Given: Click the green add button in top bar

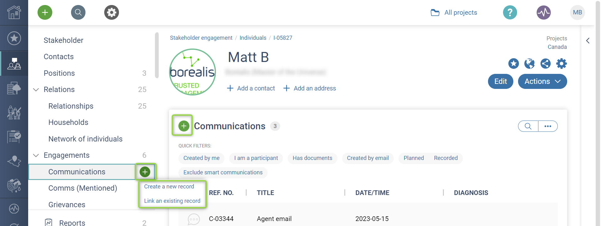Looking at the screenshot, I should (45, 12).
